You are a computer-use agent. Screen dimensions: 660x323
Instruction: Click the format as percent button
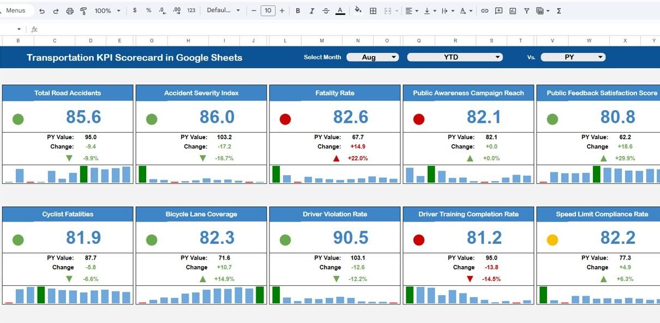(x=148, y=11)
